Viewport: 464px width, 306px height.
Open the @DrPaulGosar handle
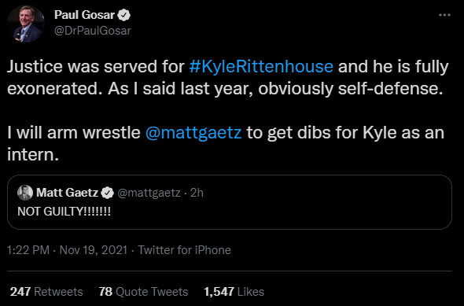pyautogui.click(x=92, y=31)
